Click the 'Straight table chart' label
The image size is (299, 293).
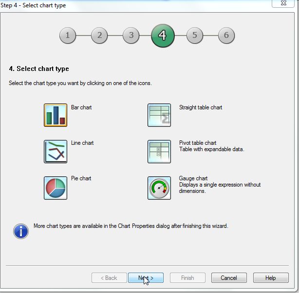(x=201, y=107)
